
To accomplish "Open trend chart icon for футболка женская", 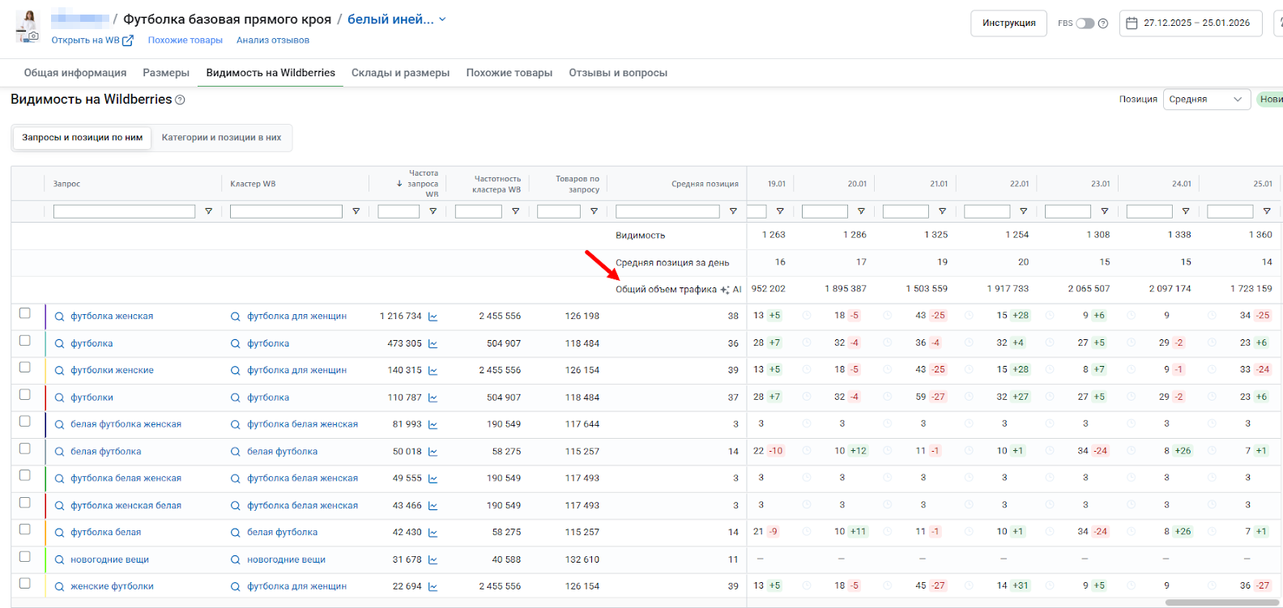I will point(433,317).
